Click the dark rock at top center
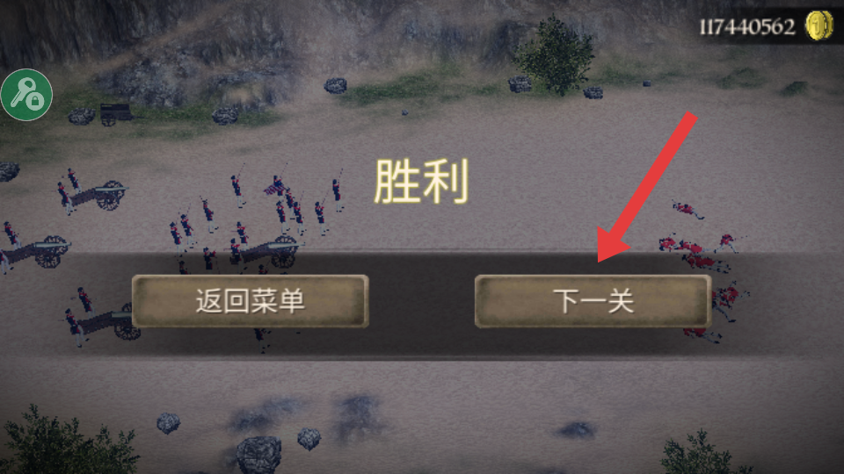 pyautogui.click(x=335, y=85)
